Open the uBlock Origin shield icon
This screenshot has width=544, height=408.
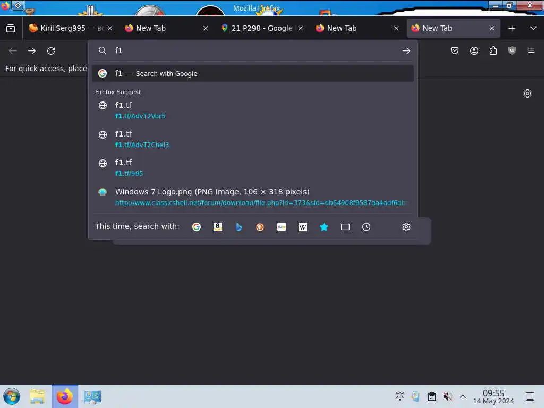512,50
